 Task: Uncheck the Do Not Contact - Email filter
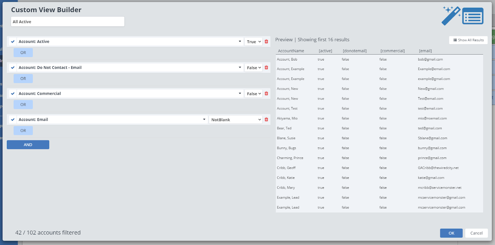(x=13, y=68)
